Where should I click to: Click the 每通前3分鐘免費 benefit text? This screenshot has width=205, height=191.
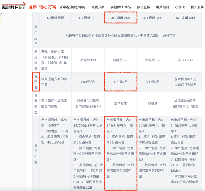click(x=87, y=140)
